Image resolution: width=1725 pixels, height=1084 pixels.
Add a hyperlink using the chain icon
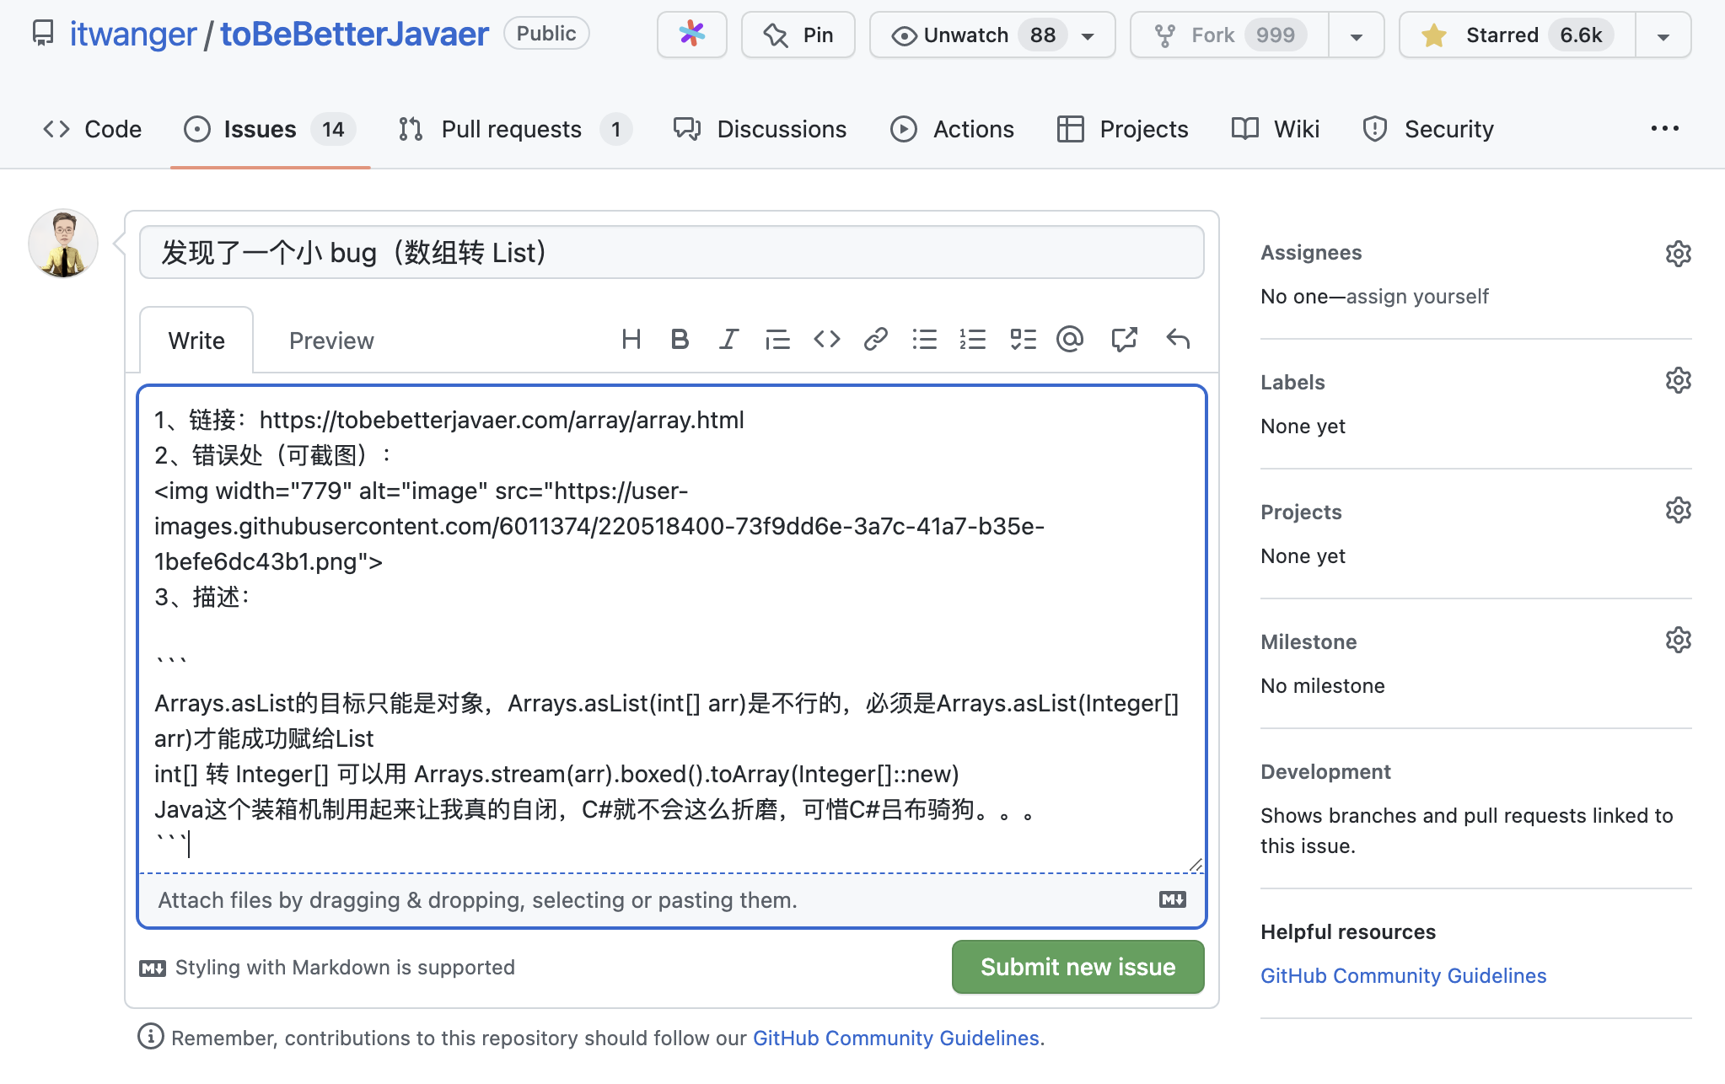click(x=876, y=340)
